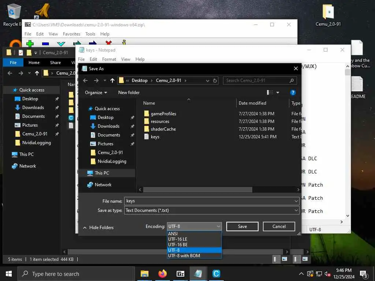This screenshot has width=375, height=281.
Task: Select Downloads in Save As navigation pane
Action: click(x=108, y=126)
